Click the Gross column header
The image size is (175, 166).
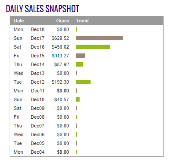[x=62, y=21]
